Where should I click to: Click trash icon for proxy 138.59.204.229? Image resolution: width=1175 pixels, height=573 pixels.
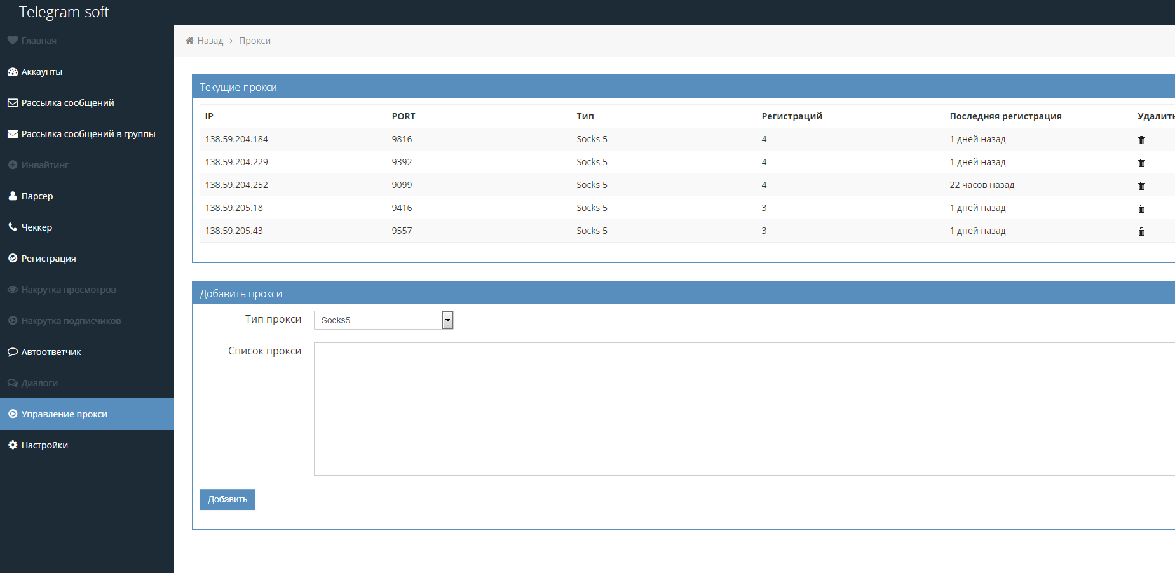point(1141,163)
